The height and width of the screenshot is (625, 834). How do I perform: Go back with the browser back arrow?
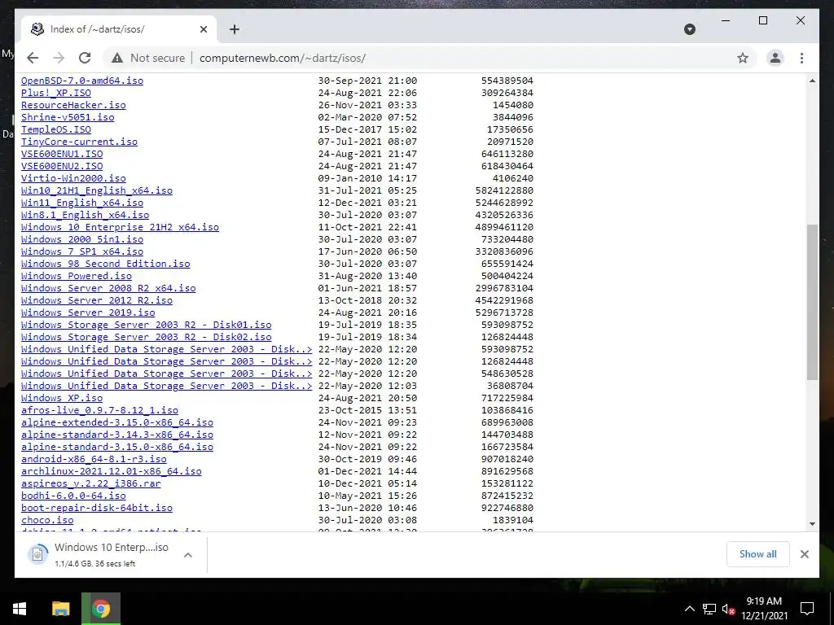click(33, 58)
